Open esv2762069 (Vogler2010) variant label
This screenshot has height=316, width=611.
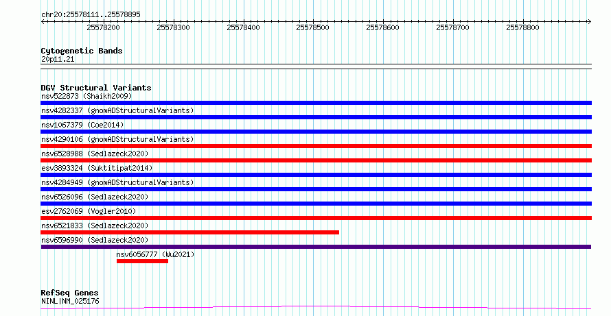[x=89, y=211]
